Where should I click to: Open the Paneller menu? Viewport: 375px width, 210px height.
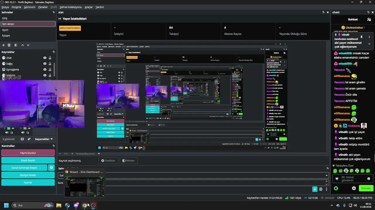[43, 7]
